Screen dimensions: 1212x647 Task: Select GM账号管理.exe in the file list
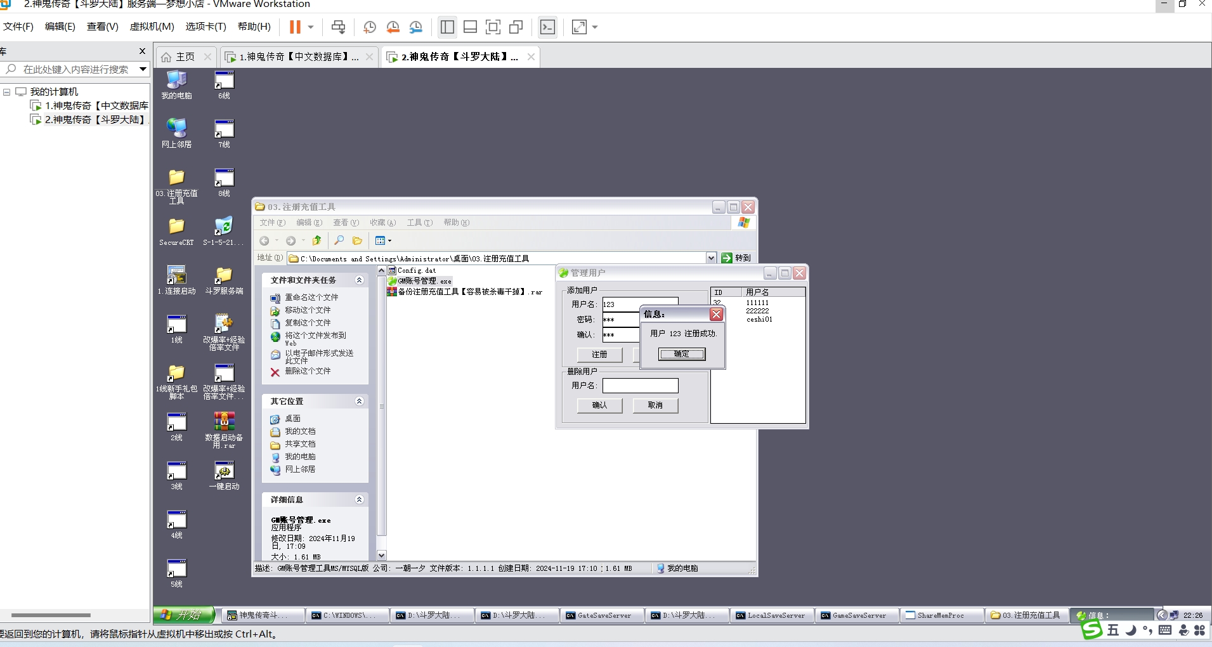pos(424,281)
